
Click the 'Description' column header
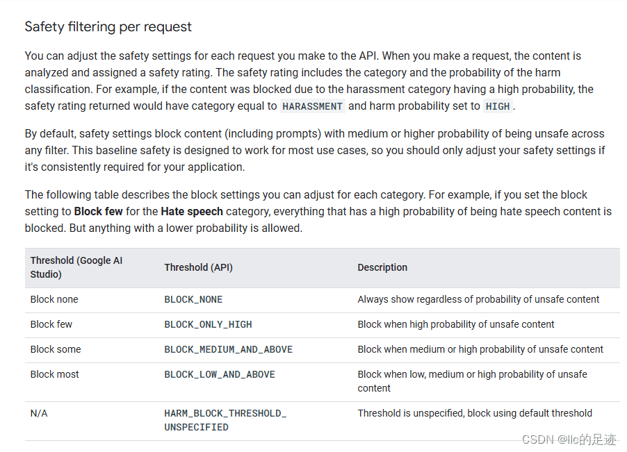(x=382, y=267)
